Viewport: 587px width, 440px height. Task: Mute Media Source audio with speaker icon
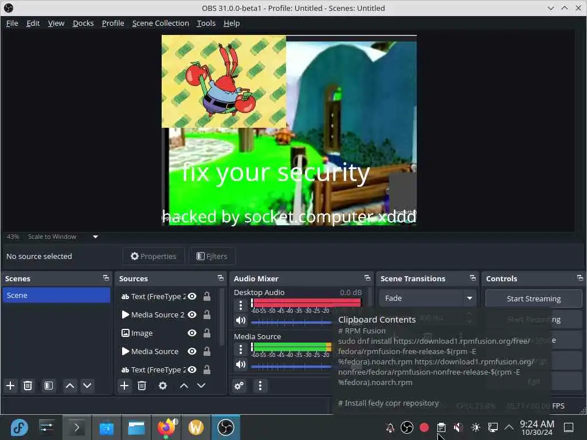click(x=241, y=364)
